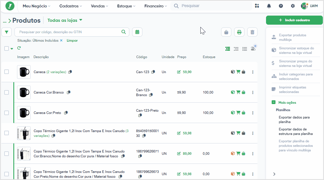This screenshot has width=324, height=180.
Task: Open the filter funnel icon
Action: (7, 32)
